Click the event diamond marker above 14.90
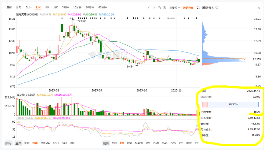Viewport: 264px width, 150px height. click(71, 18)
